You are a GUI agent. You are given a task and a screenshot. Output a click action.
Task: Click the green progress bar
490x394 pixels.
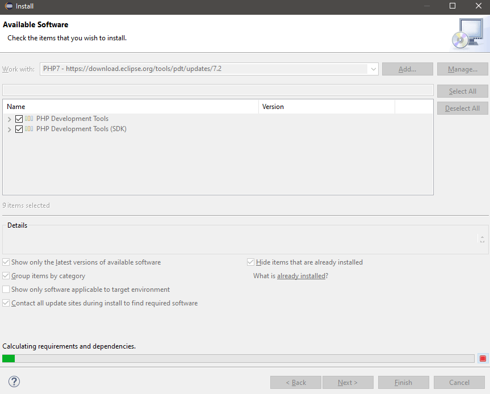pos(9,358)
